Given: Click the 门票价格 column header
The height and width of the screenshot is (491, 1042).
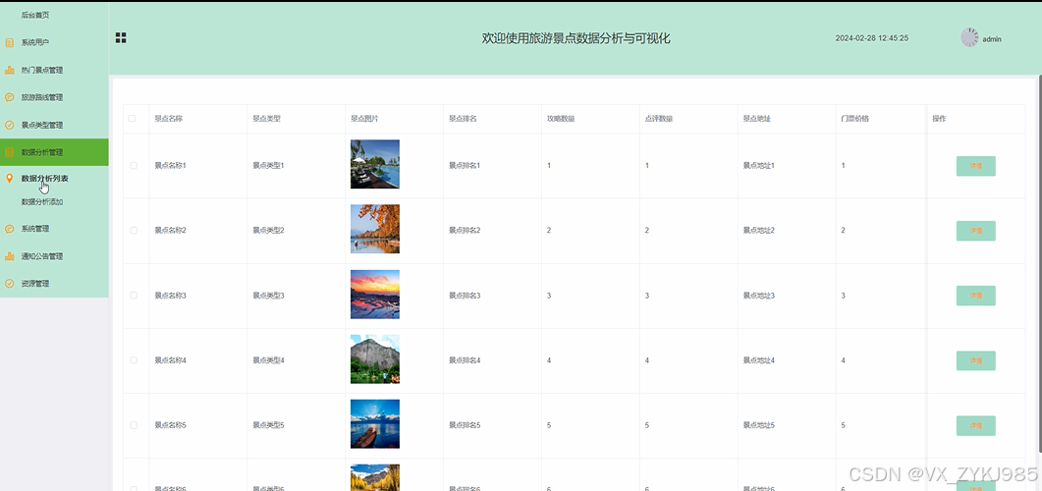Looking at the screenshot, I should [855, 119].
